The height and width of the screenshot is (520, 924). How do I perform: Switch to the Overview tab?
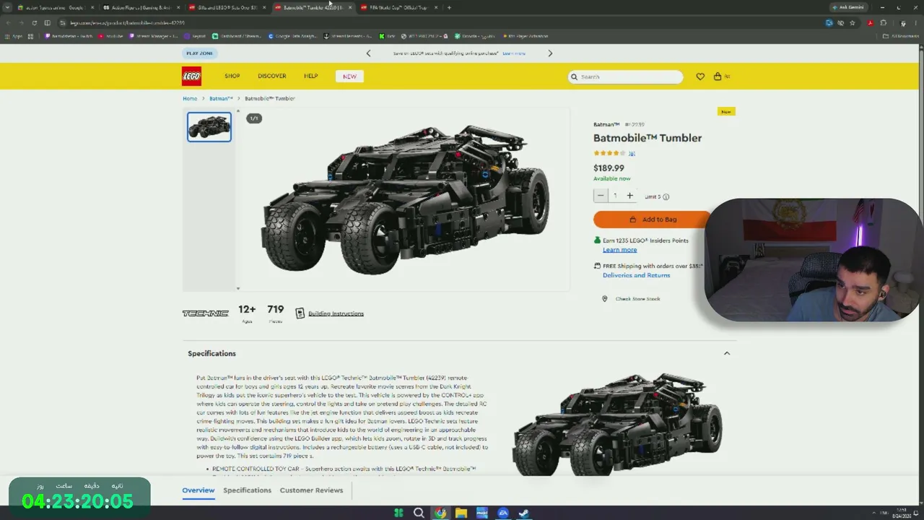(199, 490)
